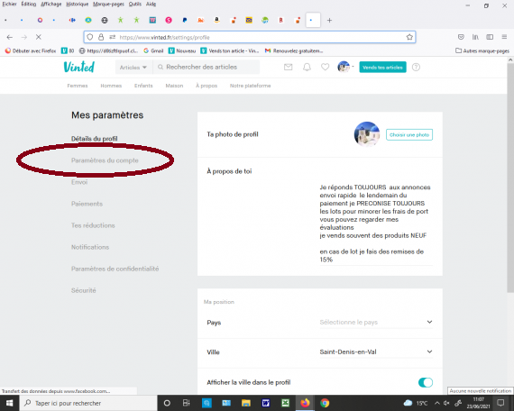Open the notifications bell icon
Viewport: 514px width, 411px height.
pos(307,68)
